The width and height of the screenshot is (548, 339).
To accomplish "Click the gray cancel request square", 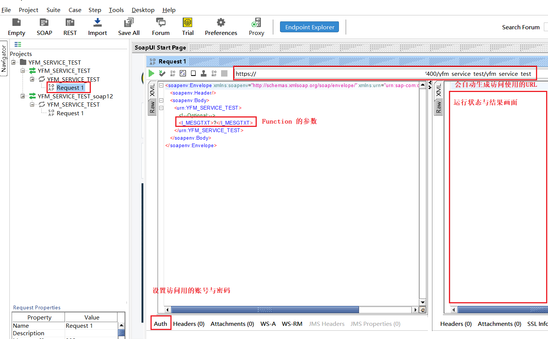I will tap(224, 73).
